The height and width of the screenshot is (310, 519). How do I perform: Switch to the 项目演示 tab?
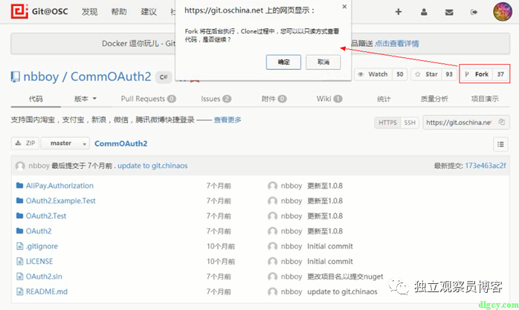pyautogui.click(x=485, y=99)
